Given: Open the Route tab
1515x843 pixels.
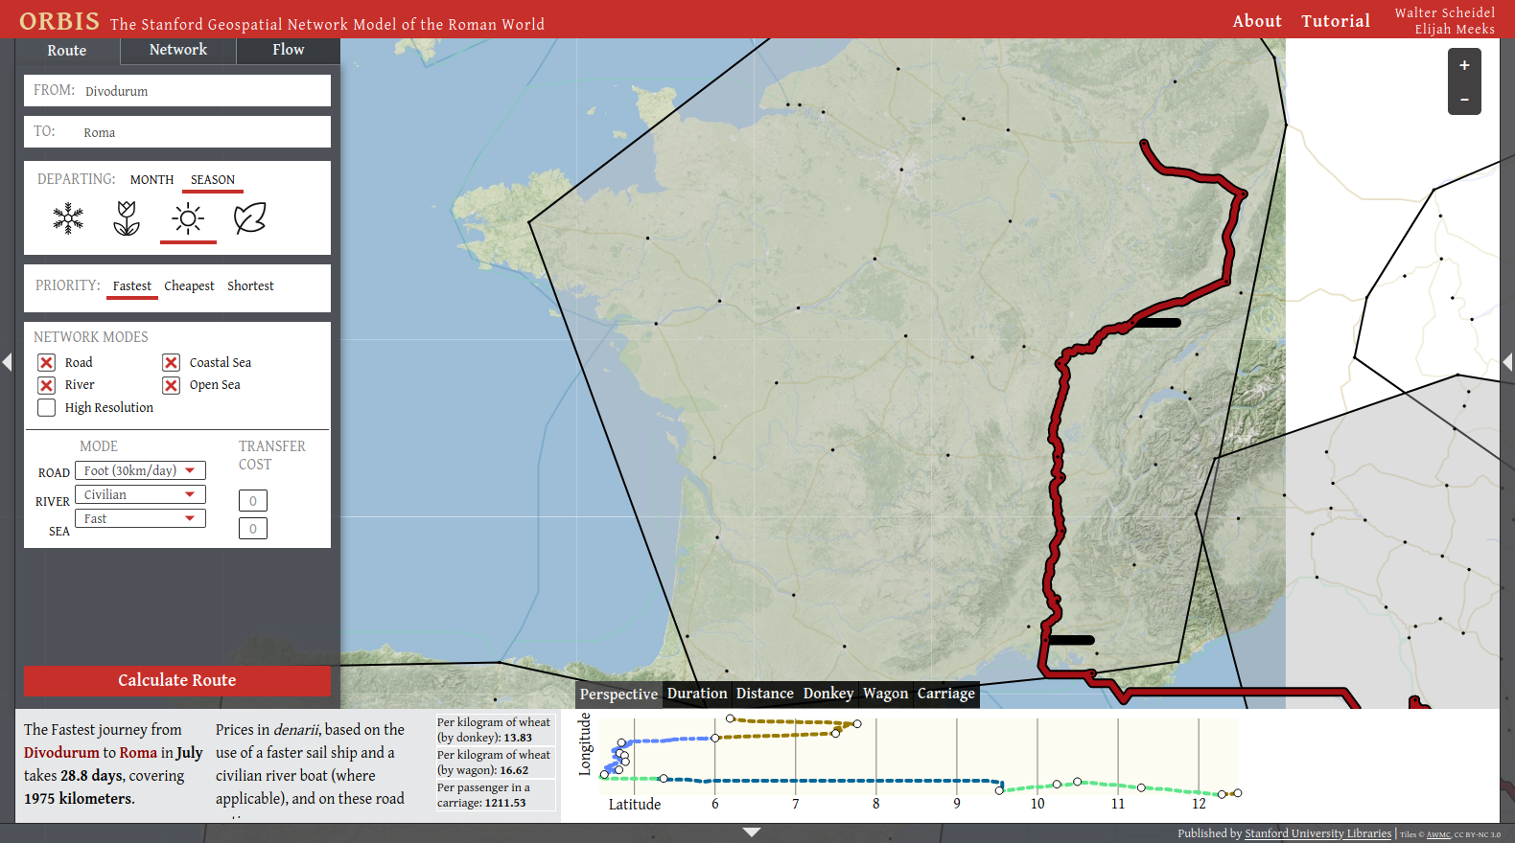Looking at the screenshot, I should click(x=67, y=50).
